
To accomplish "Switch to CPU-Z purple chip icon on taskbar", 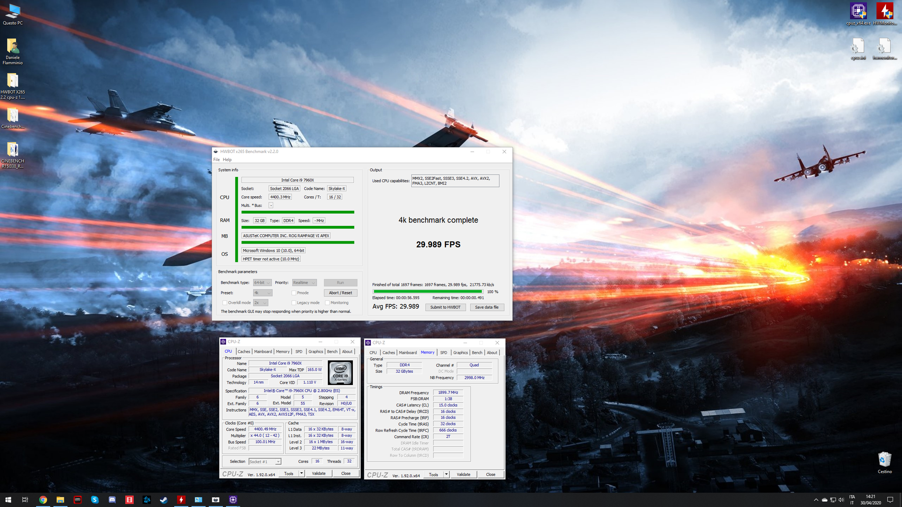I will (233, 499).
